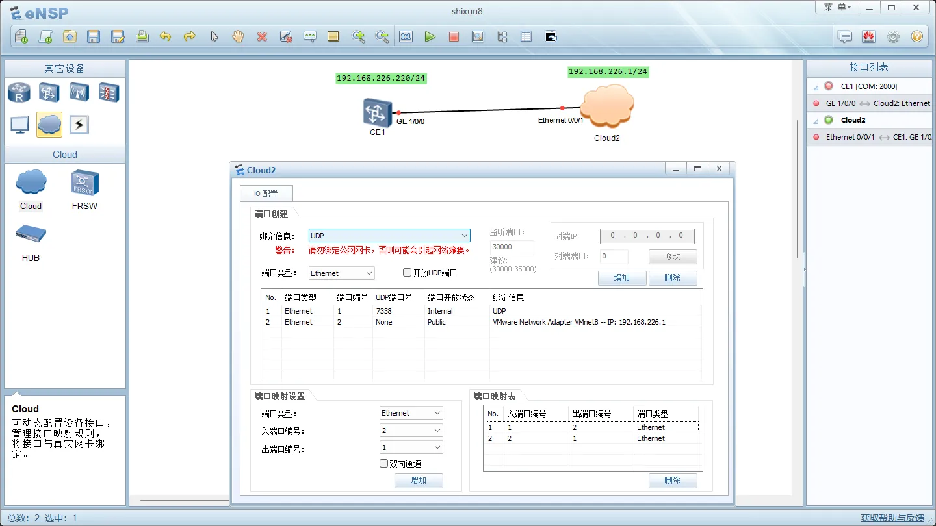Open an existing topology file

[x=70, y=36]
